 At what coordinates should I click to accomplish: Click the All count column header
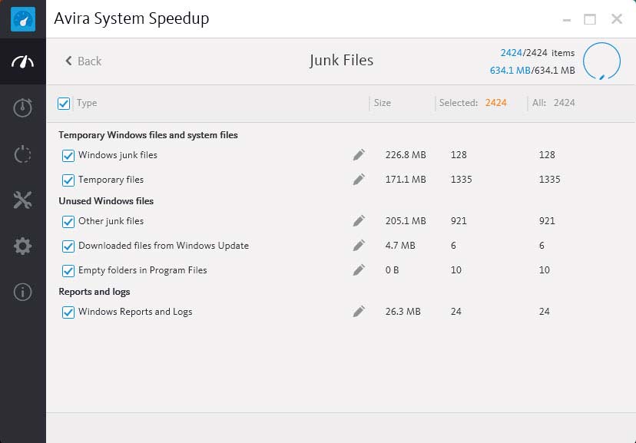coord(554,103)
